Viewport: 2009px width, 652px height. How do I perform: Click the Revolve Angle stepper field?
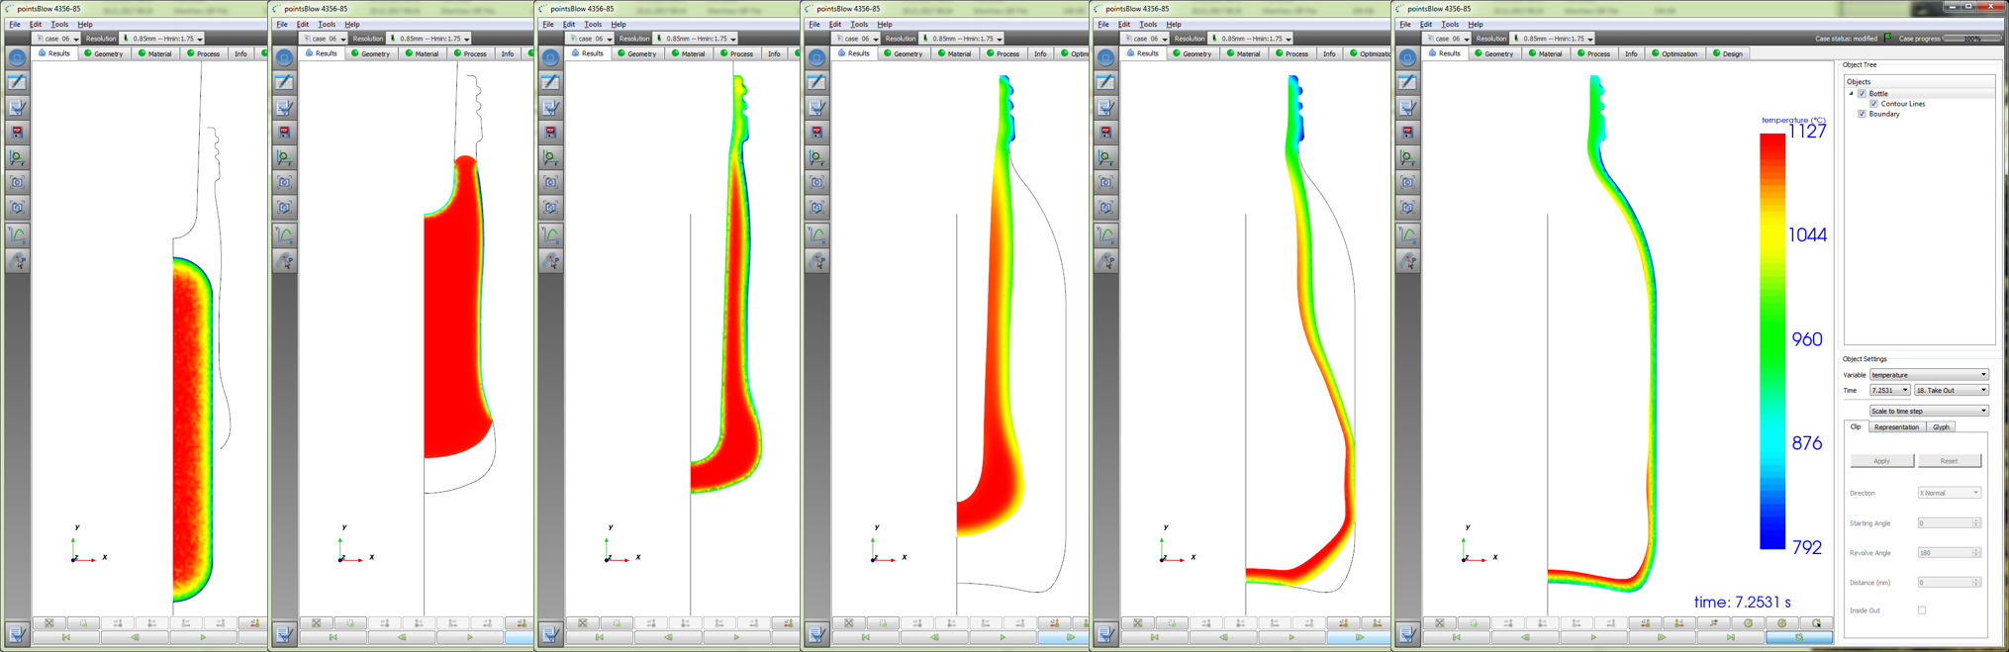click(1950, 553)
